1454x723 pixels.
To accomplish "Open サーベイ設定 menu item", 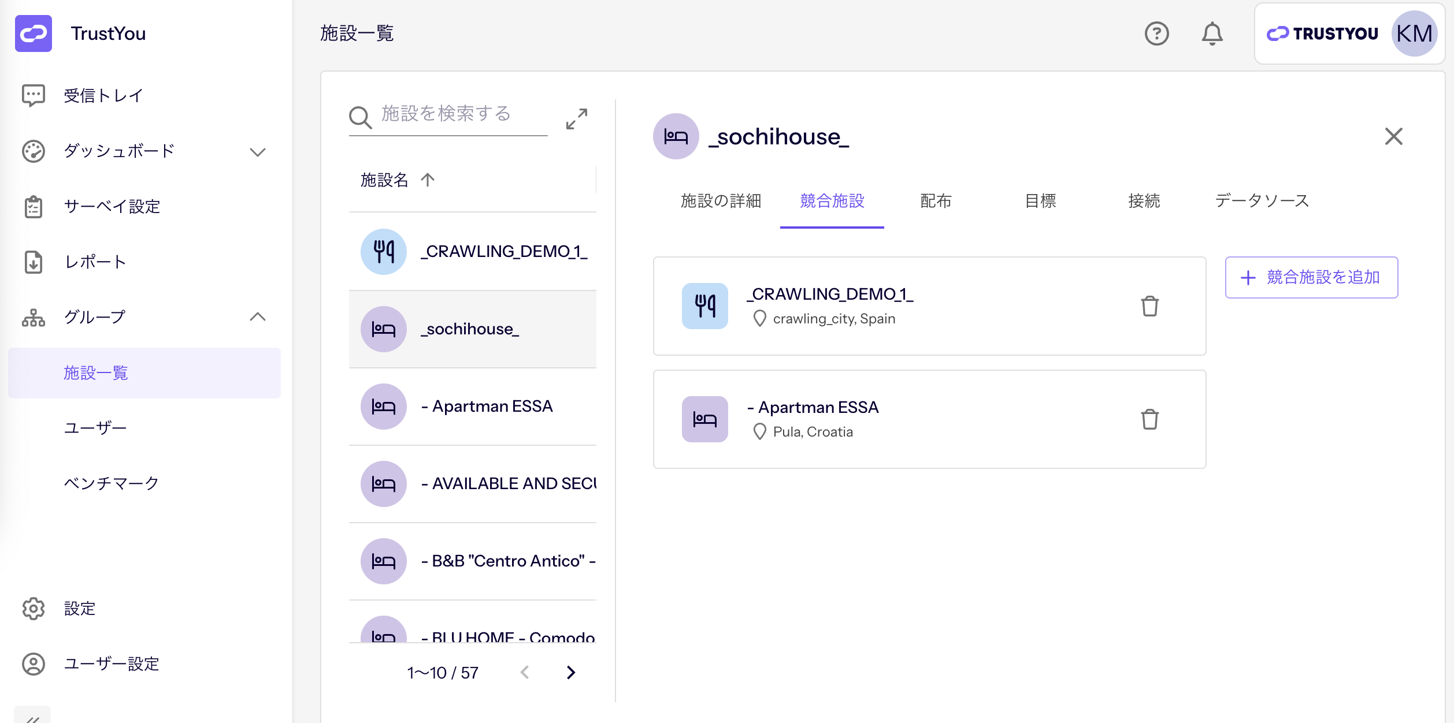I will click(x=112, y=207).
